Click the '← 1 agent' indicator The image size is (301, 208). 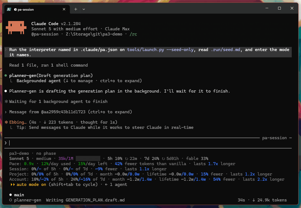pos(116,184)
